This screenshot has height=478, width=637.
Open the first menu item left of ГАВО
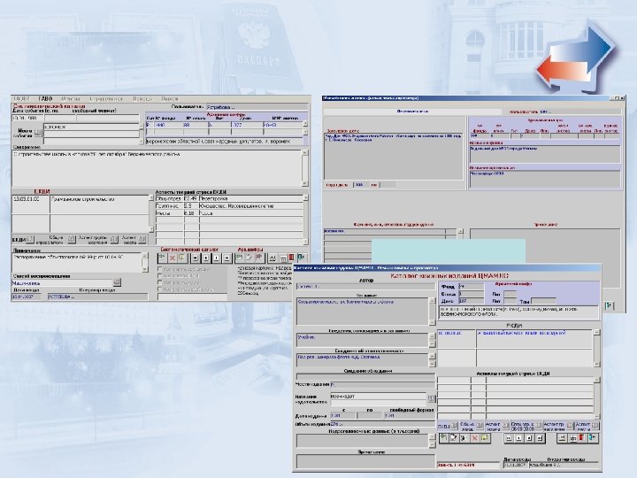(x=21, y=99)
